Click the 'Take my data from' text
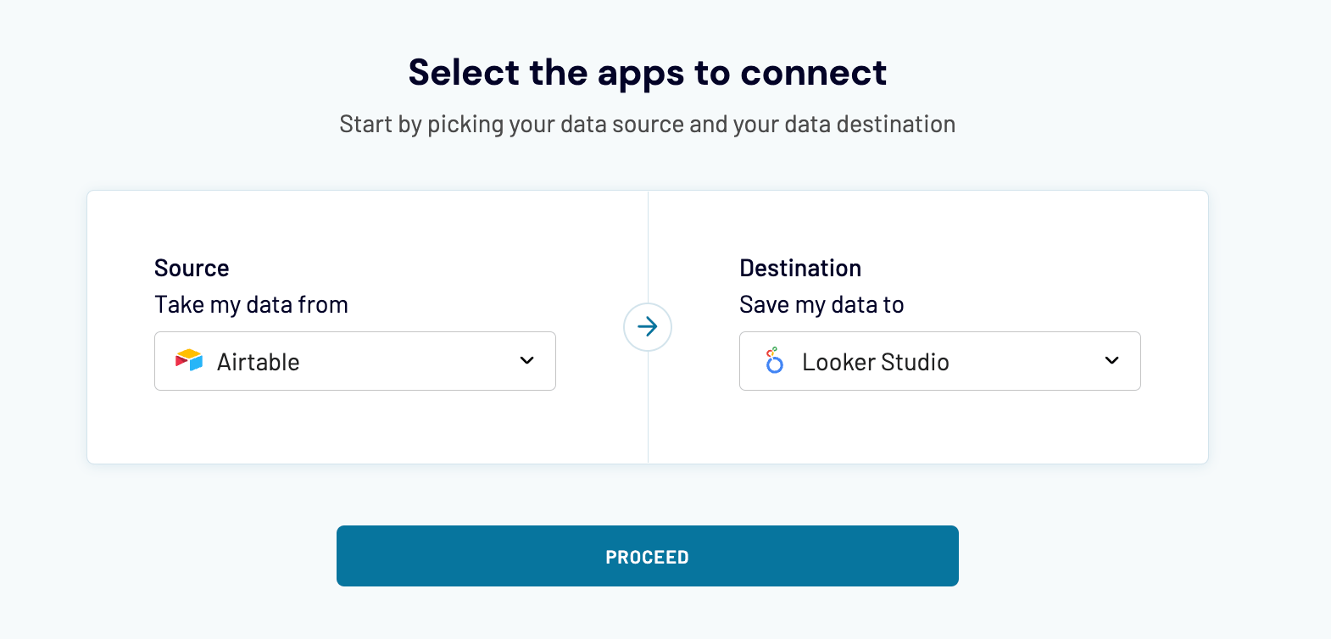The height and width of the screenshot is (639, 1331). tap(251, 304)
